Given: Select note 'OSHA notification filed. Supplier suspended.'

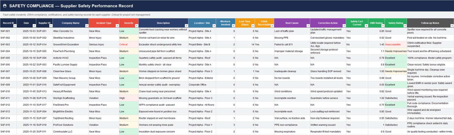Looking at the screenshot, I should pyautogui.click(x=430, y=44).
